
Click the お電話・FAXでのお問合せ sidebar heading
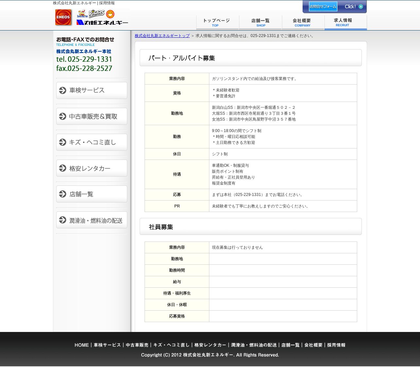coord(85,40)
